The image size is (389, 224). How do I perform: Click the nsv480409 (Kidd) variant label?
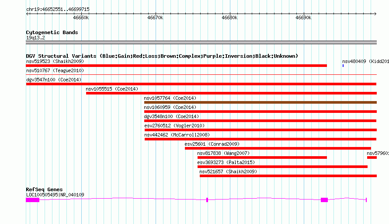(365, 61)
